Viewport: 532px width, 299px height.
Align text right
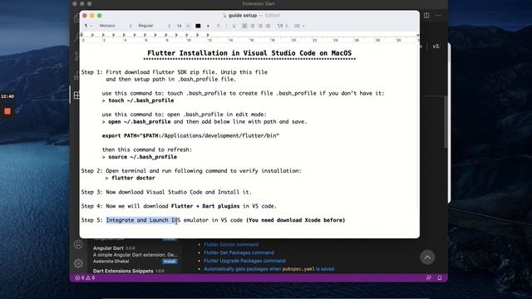[x=260, y=26]
